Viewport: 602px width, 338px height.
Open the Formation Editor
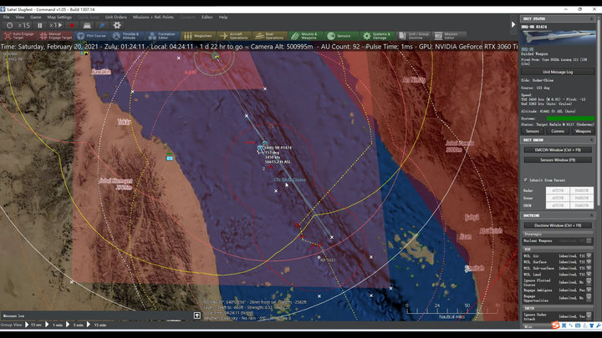pos(163,36)
